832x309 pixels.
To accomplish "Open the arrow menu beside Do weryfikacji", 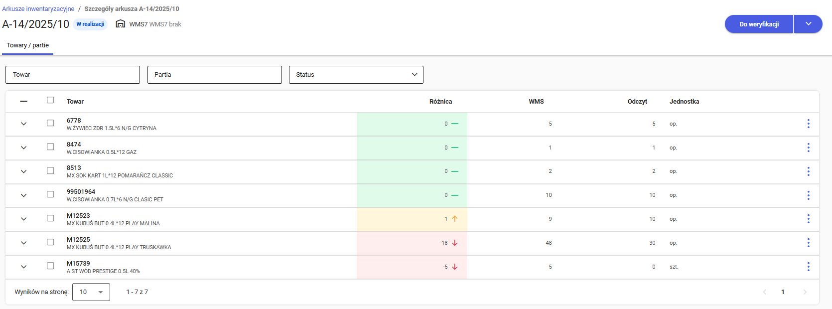I will pos(808,24).
